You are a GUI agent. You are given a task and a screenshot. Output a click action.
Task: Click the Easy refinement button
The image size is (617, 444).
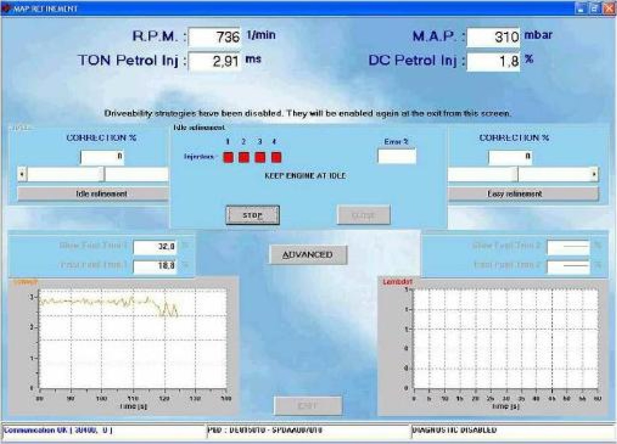(x=523, y=194)
